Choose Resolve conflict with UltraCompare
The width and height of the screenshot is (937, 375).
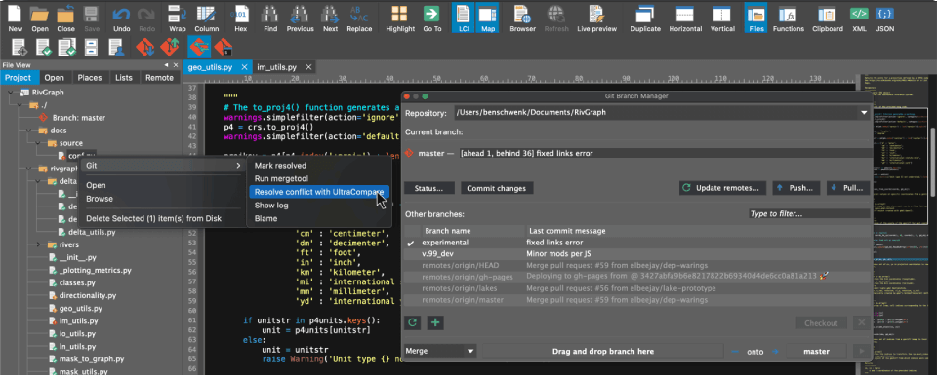(319, 191)
